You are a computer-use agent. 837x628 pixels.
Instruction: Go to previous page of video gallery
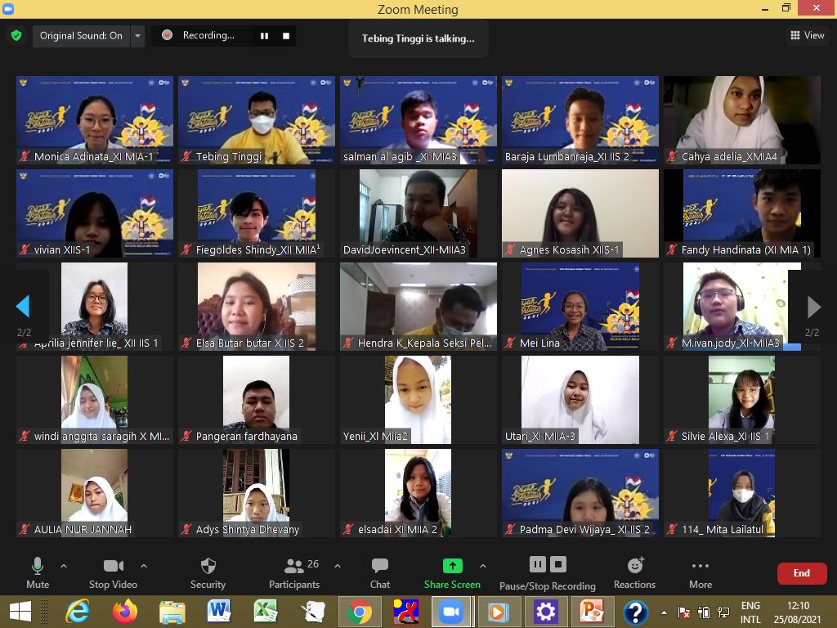23,307
